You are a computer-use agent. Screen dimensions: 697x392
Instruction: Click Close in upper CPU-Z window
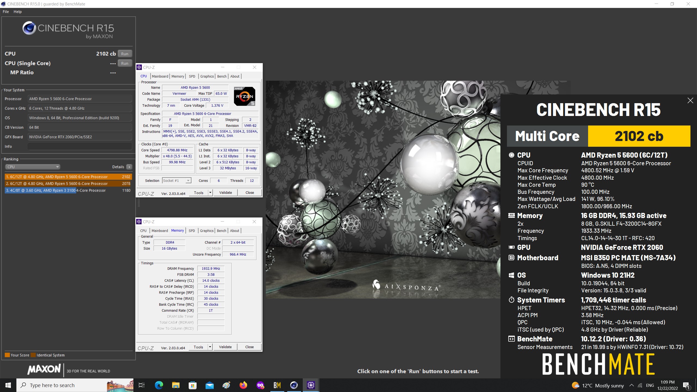pos(250,192)
